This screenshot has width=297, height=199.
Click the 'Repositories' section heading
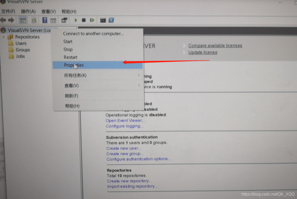[x=119, y=170]
